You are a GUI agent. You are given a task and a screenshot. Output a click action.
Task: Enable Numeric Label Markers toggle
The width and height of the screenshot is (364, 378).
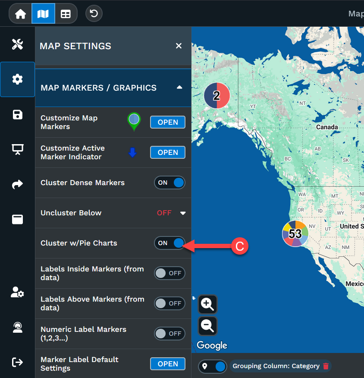169,334
